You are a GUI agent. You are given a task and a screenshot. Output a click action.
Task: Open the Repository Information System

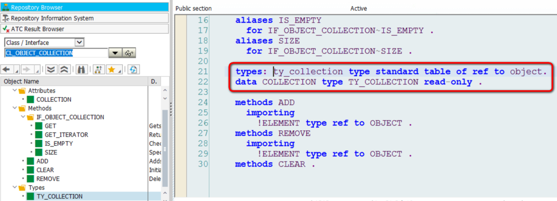click(84, 18)
